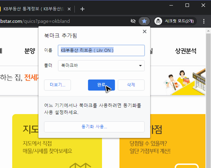Maximize the Chrome window

[187, 6]
